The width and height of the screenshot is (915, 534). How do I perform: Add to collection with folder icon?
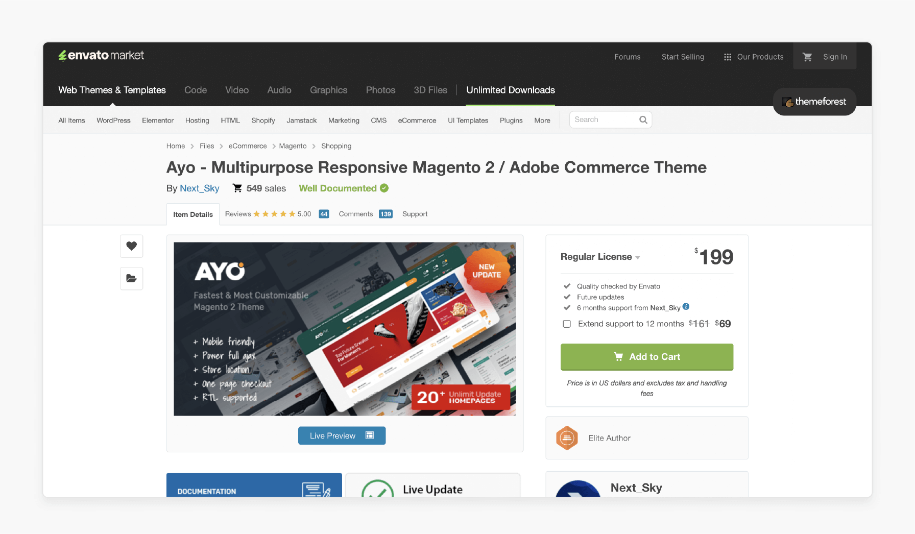(x=132, y=278)
